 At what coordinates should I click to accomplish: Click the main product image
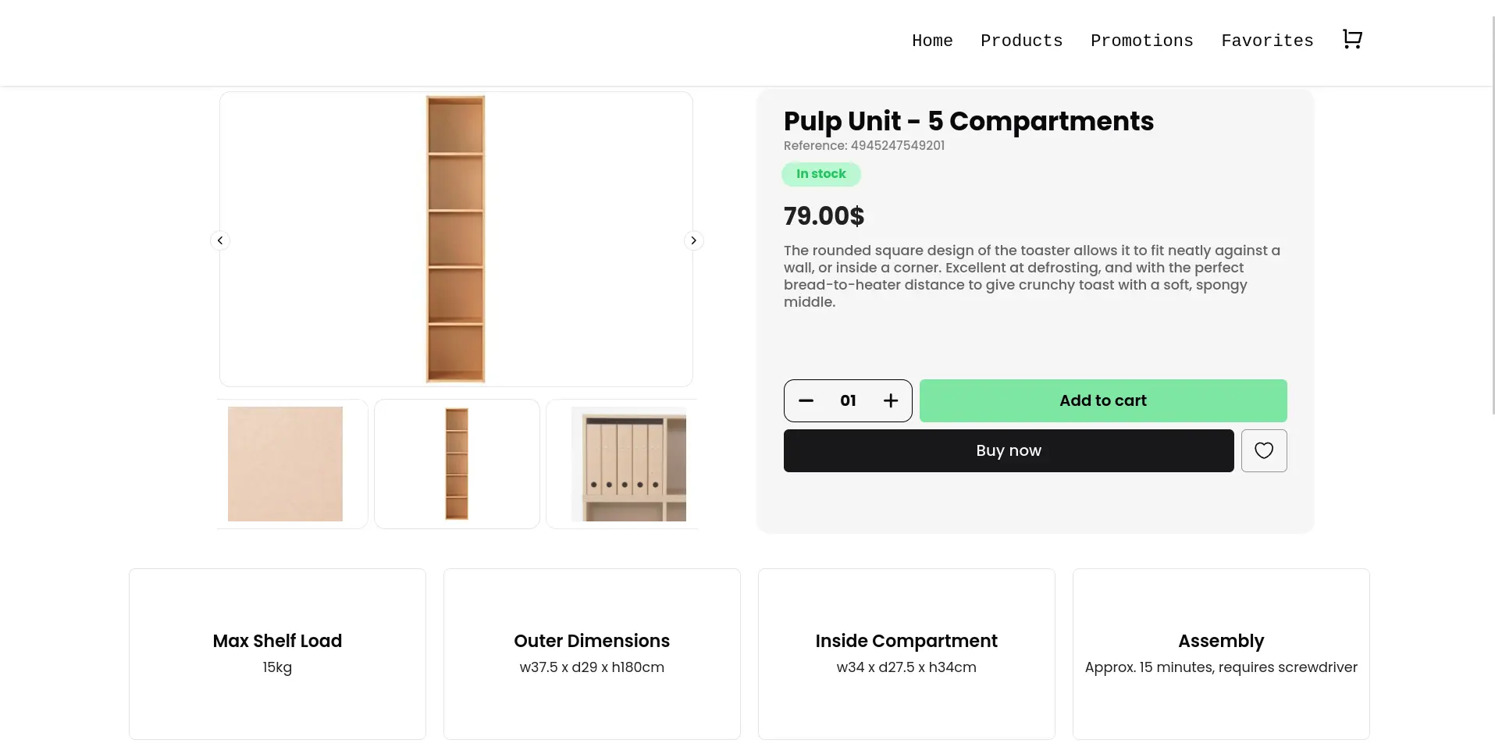pyautogui.click(x=456, y=240)
